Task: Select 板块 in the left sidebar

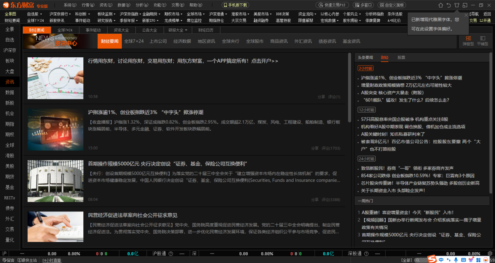Action: 9,61
